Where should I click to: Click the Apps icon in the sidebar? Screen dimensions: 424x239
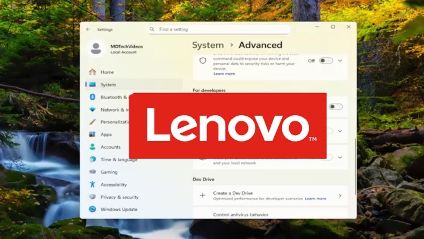93,134
